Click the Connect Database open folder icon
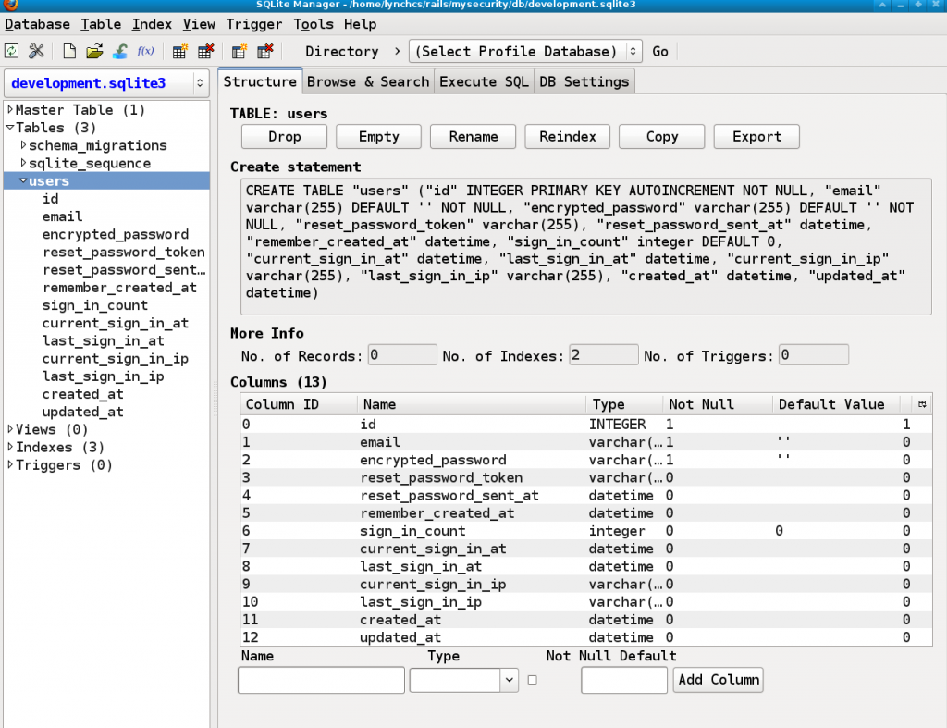 tap(94, 52)
